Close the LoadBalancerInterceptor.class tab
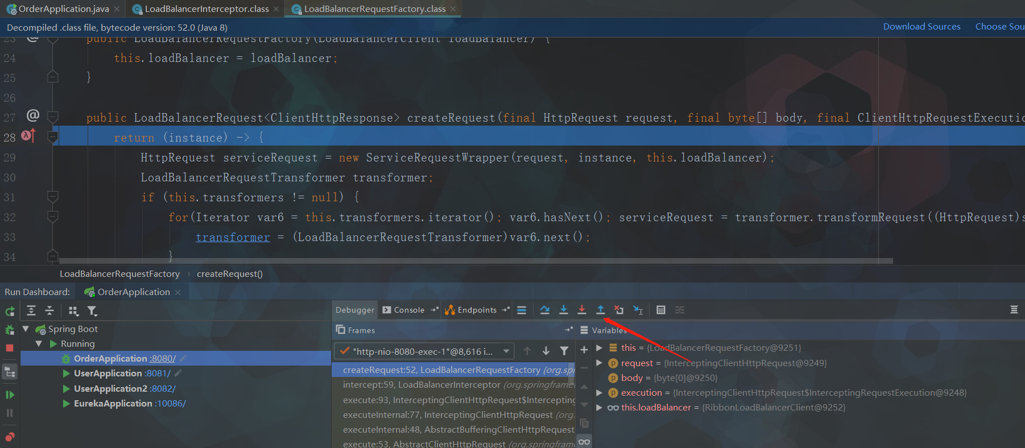Image resolution: width=1025 pixels, height=448 pixels. [276, 9]
